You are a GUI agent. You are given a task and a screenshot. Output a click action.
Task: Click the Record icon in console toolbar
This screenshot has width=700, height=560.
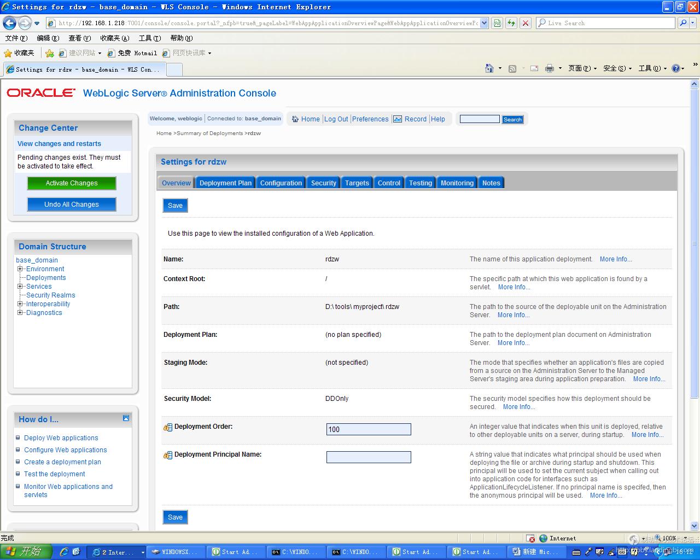point(398,119)
